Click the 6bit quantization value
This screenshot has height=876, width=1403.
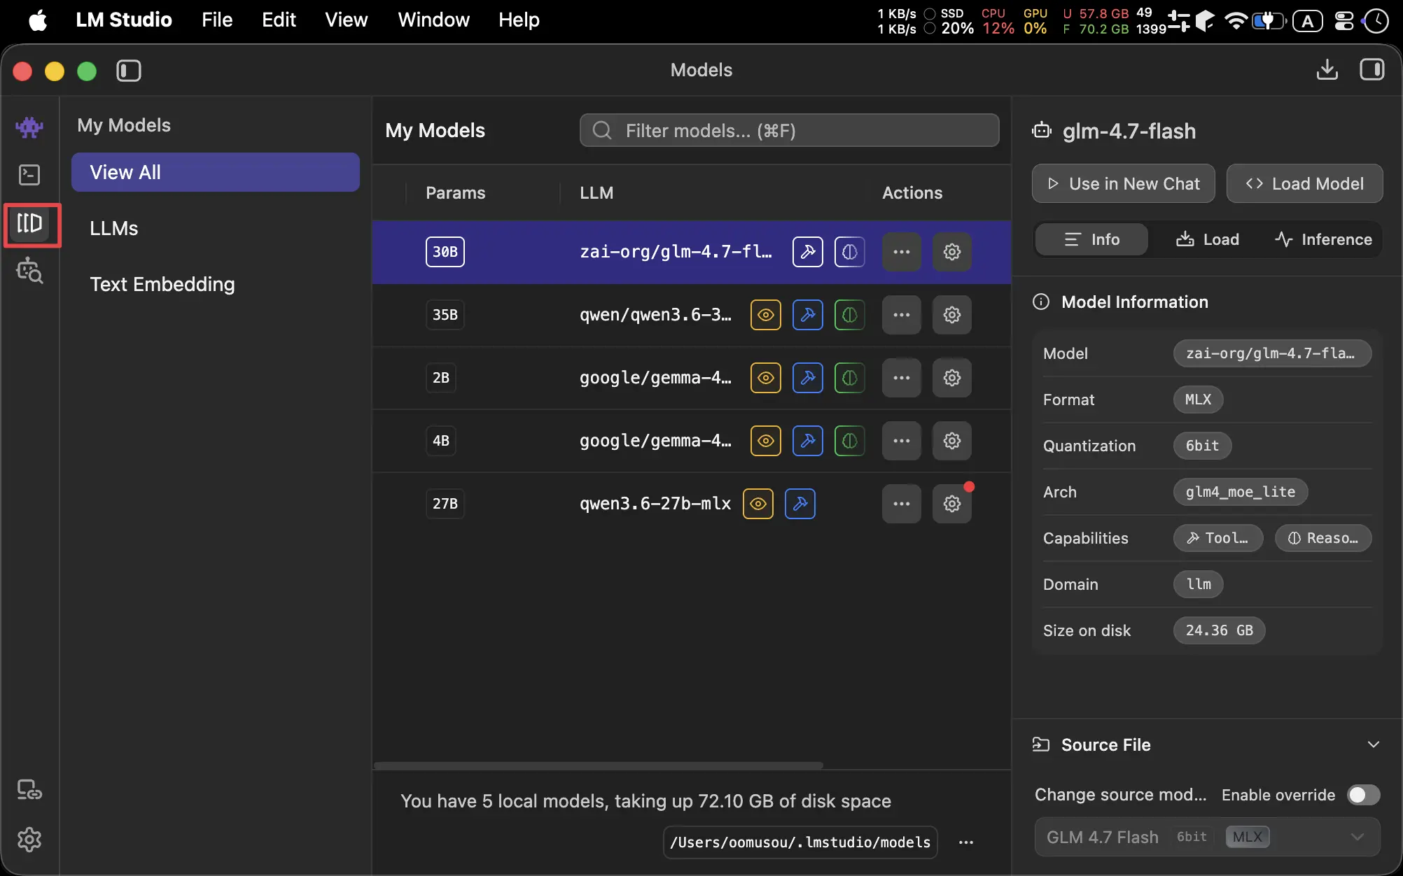[1202, 446]
